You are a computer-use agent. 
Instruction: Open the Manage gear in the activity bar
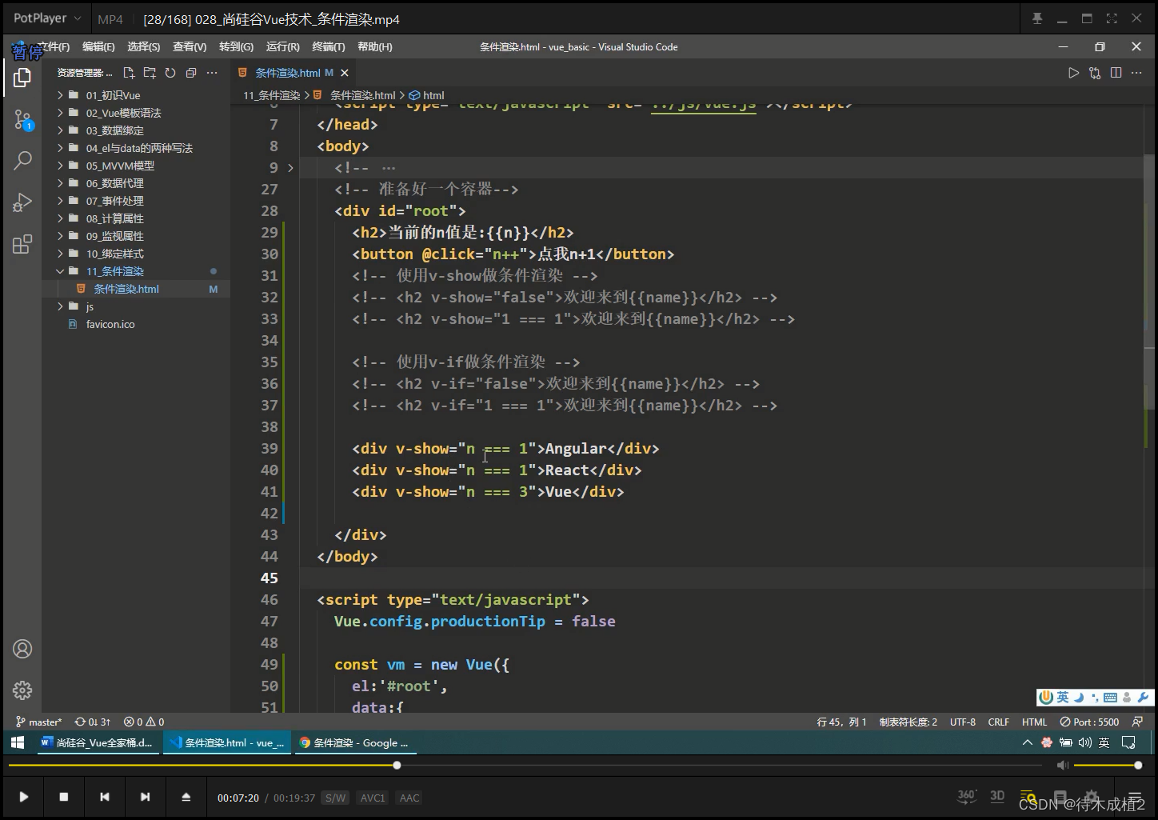[x=22, y=690]
